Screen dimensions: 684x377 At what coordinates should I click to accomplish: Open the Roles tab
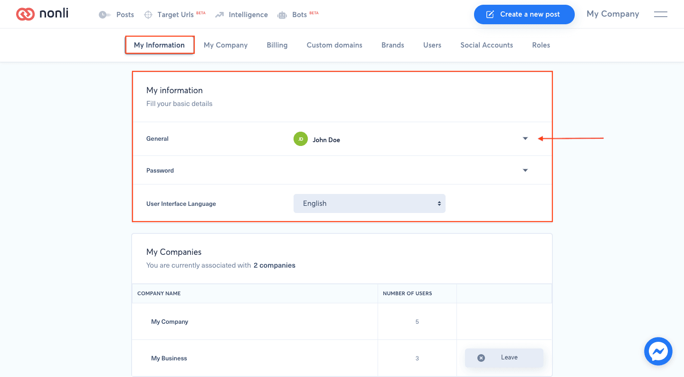pyautogui.click(x=541, y=45)
